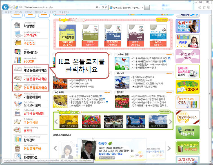Click read more in Logical Ontology banner
This screenshot has width=213, height=165.
162,20
